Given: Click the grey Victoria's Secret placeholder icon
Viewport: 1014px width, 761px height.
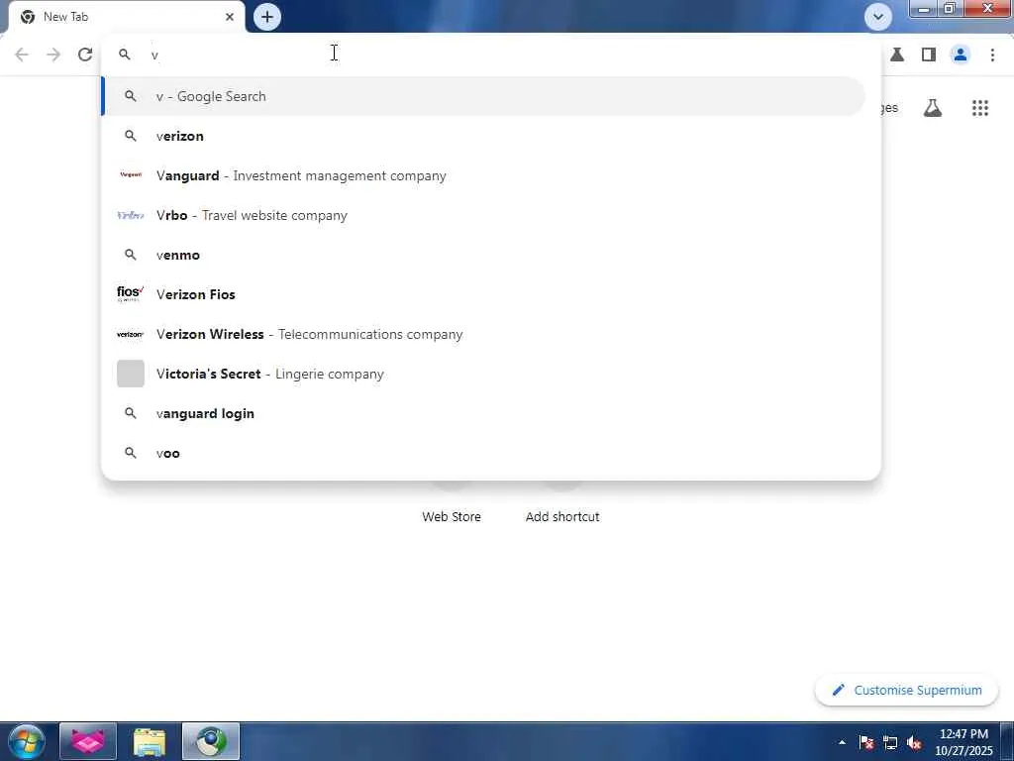Looking at the screenshot, I should coord(131,374).
